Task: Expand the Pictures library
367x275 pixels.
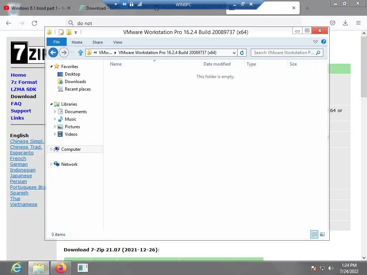Action: [x=55, y=126]
